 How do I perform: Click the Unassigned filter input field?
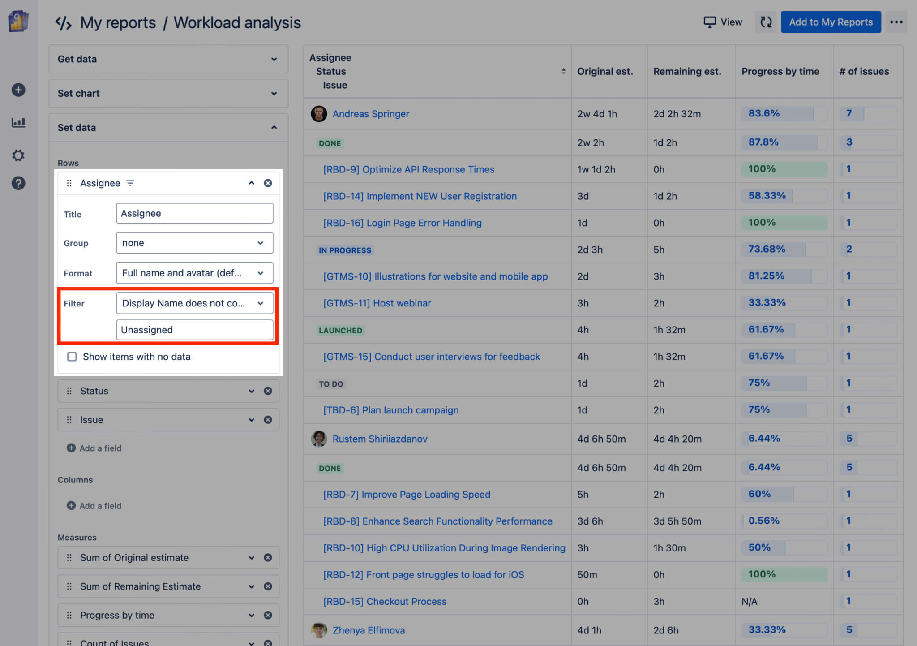194,330
